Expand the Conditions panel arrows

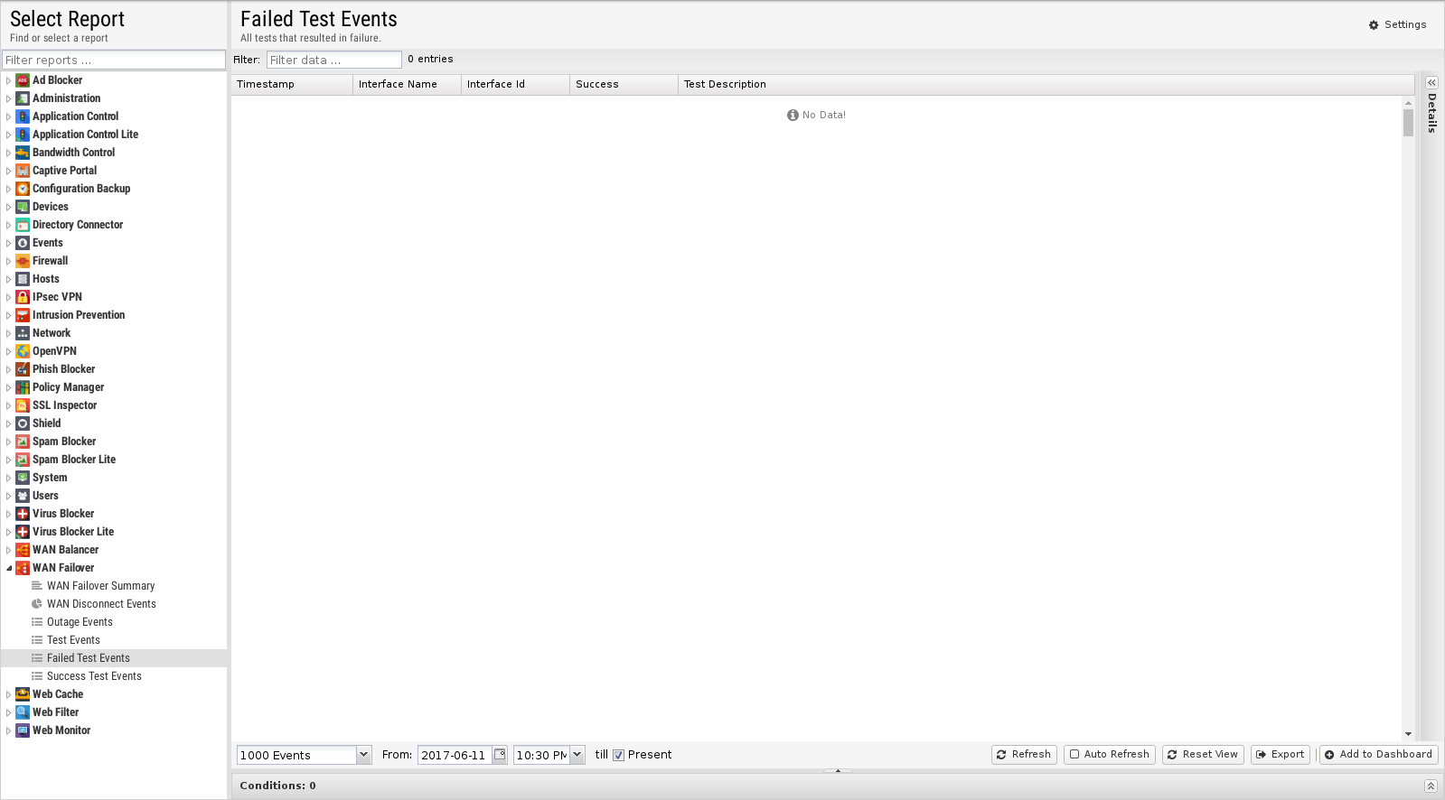tap(1431, 786)
